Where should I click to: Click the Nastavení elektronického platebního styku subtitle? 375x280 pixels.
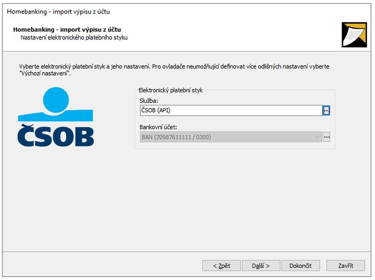74,37
